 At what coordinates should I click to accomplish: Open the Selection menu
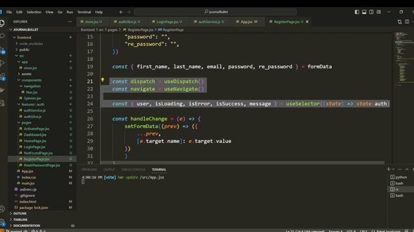pyautogui.click(x=34, y=12)
